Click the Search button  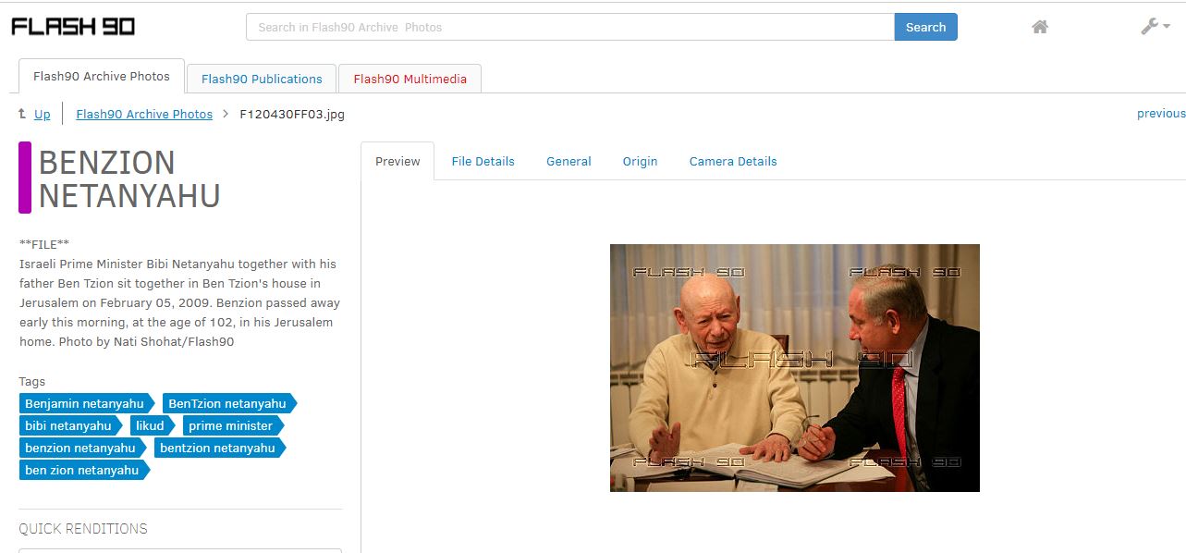point(925,27)
